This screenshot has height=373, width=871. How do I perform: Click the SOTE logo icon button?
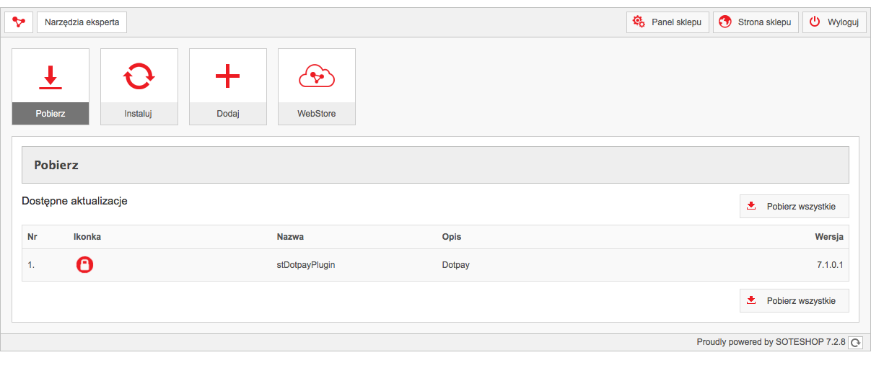[x=19, y=22]
